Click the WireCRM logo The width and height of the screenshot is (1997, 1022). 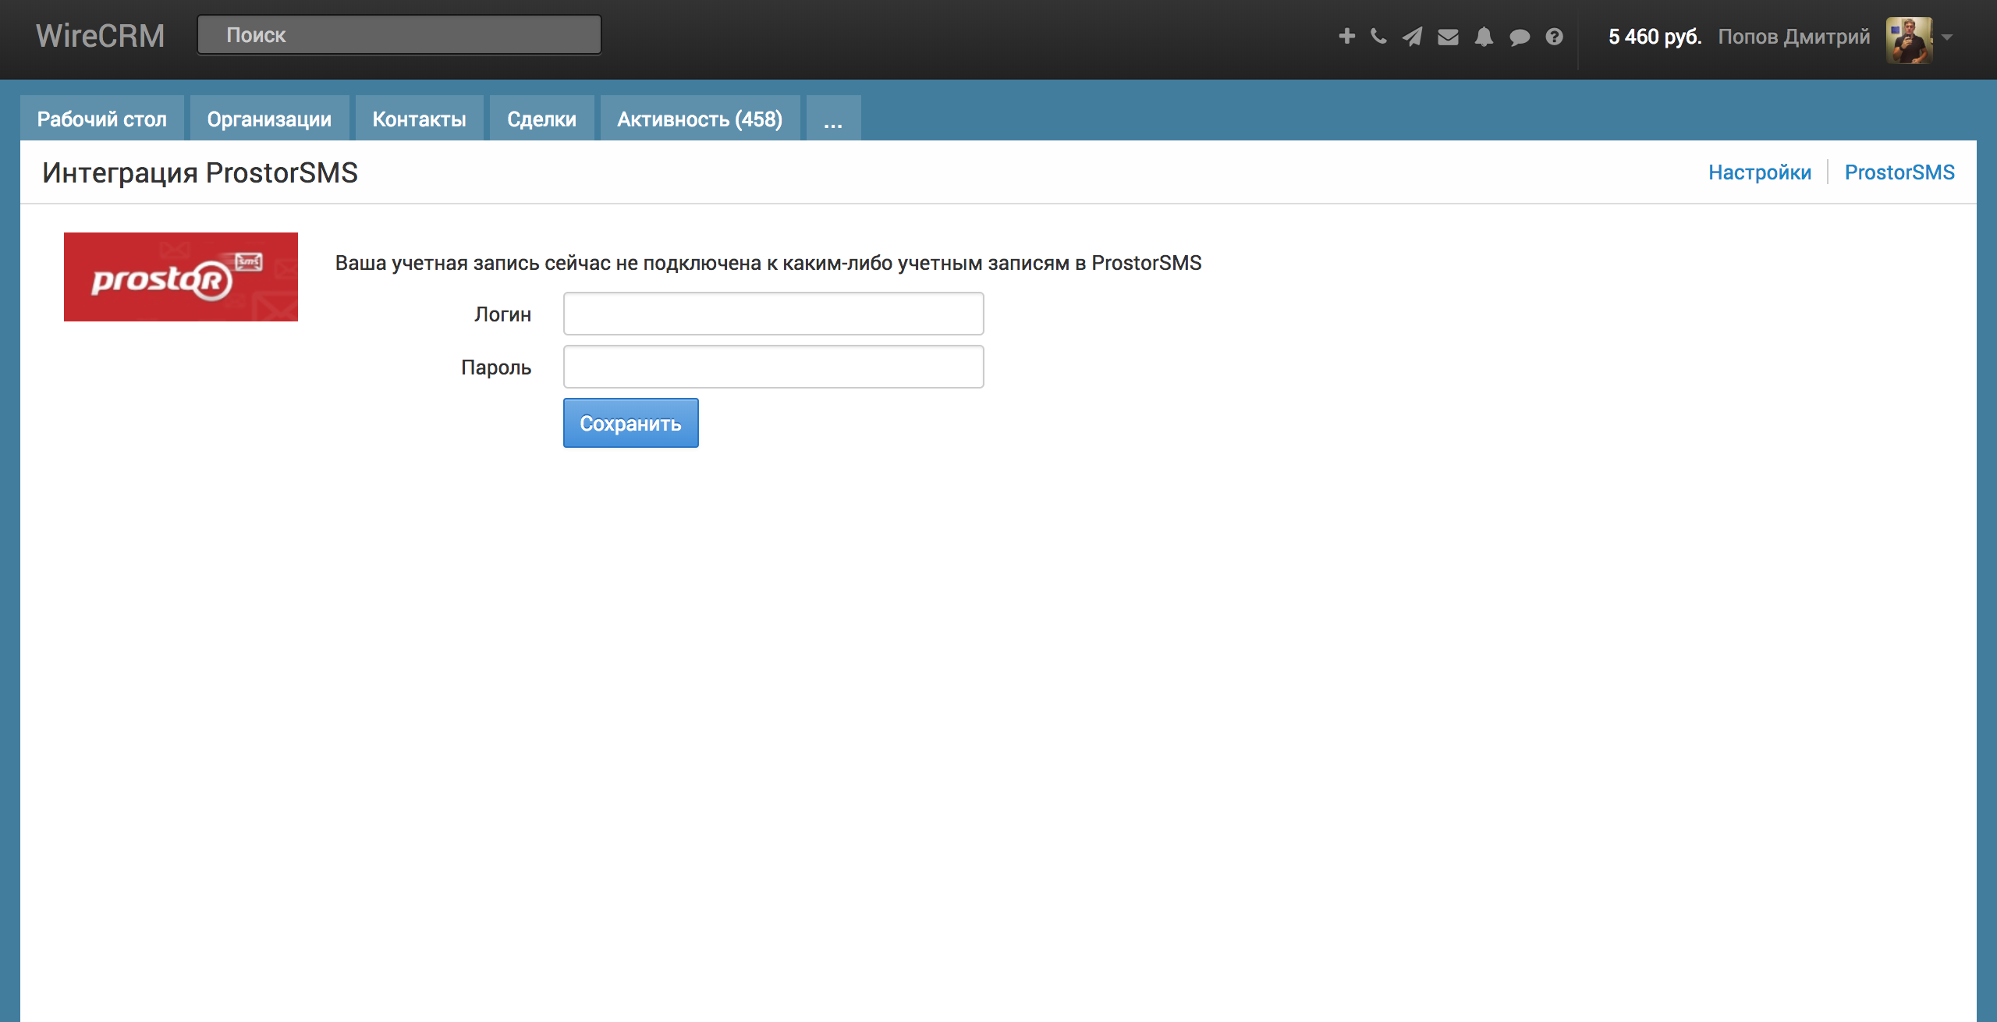(101, 36)
